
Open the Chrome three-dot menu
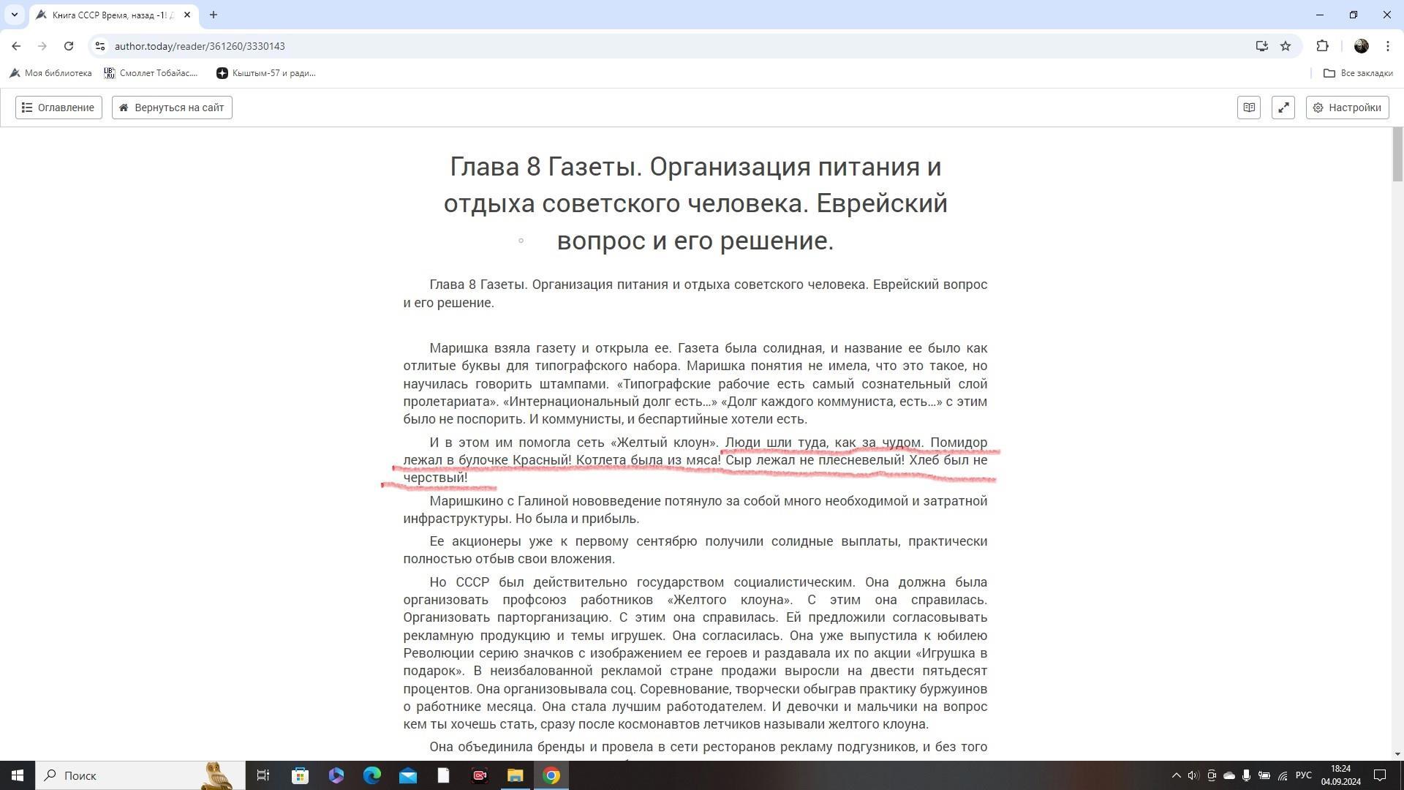click(x=1387, y=46)
